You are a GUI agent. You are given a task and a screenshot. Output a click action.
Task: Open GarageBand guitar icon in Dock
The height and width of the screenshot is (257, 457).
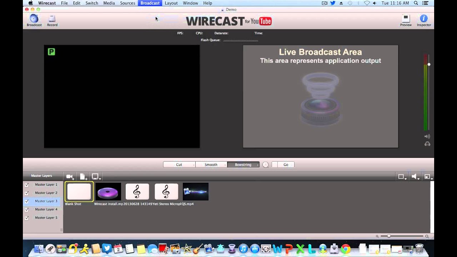197,249
